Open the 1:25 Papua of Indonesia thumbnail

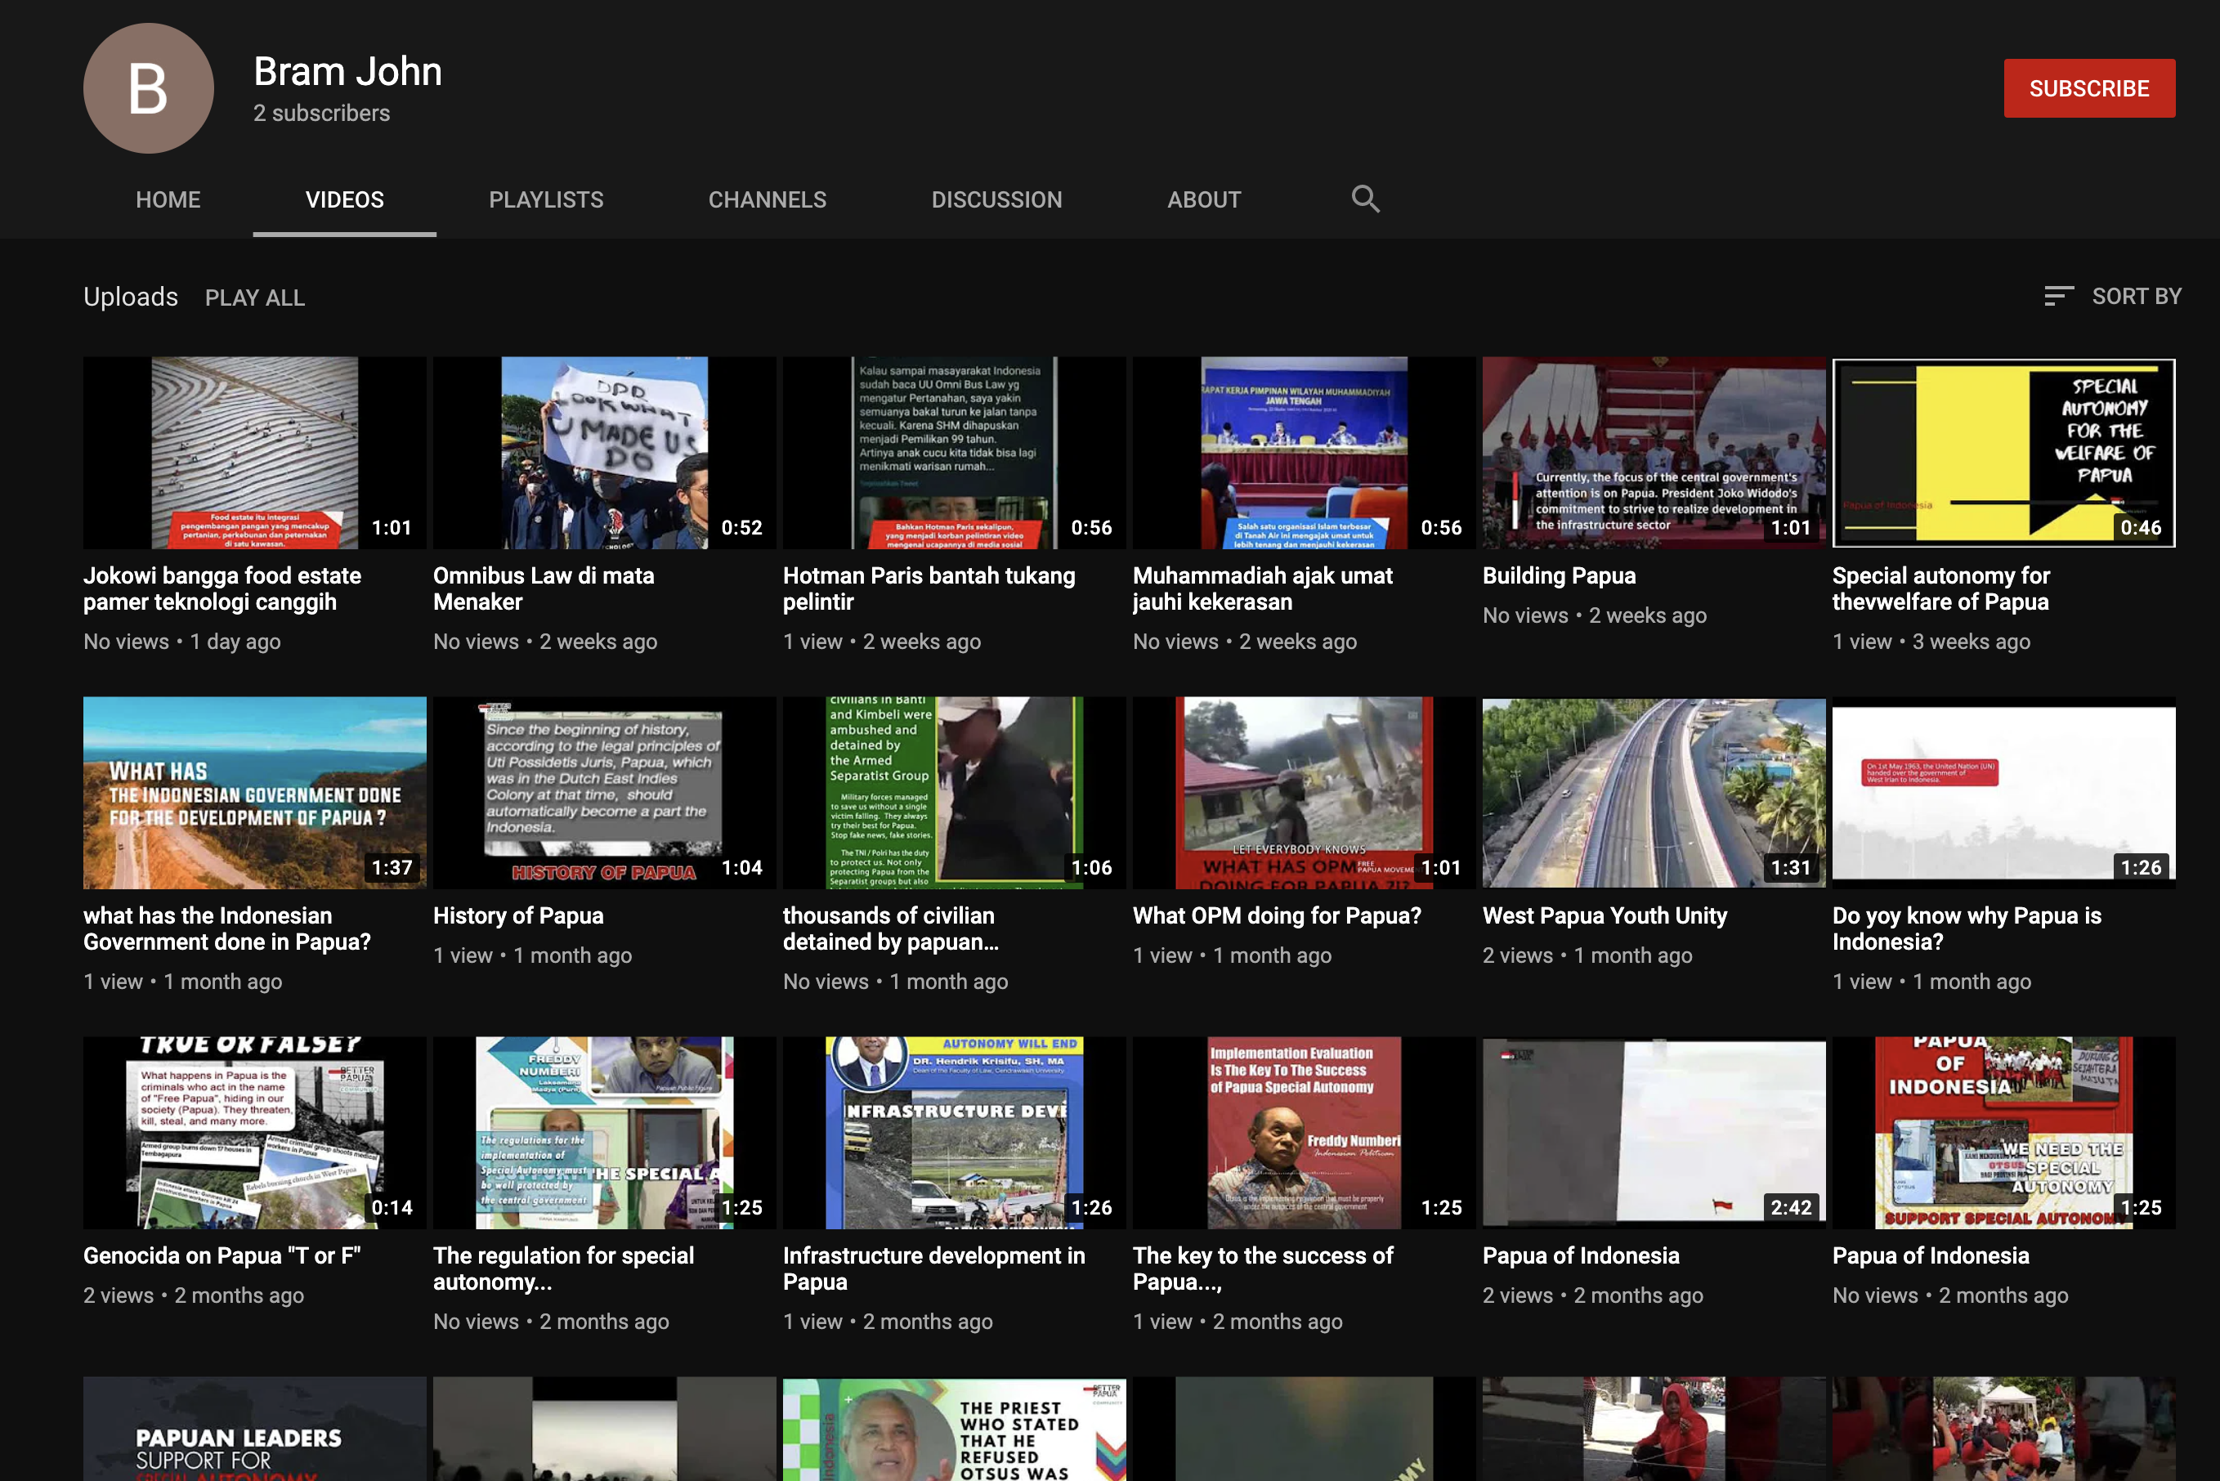pos(2003,1133)
